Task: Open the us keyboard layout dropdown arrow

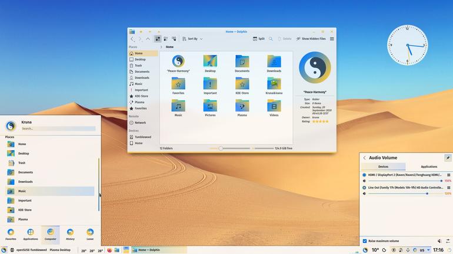Action: 428,250
